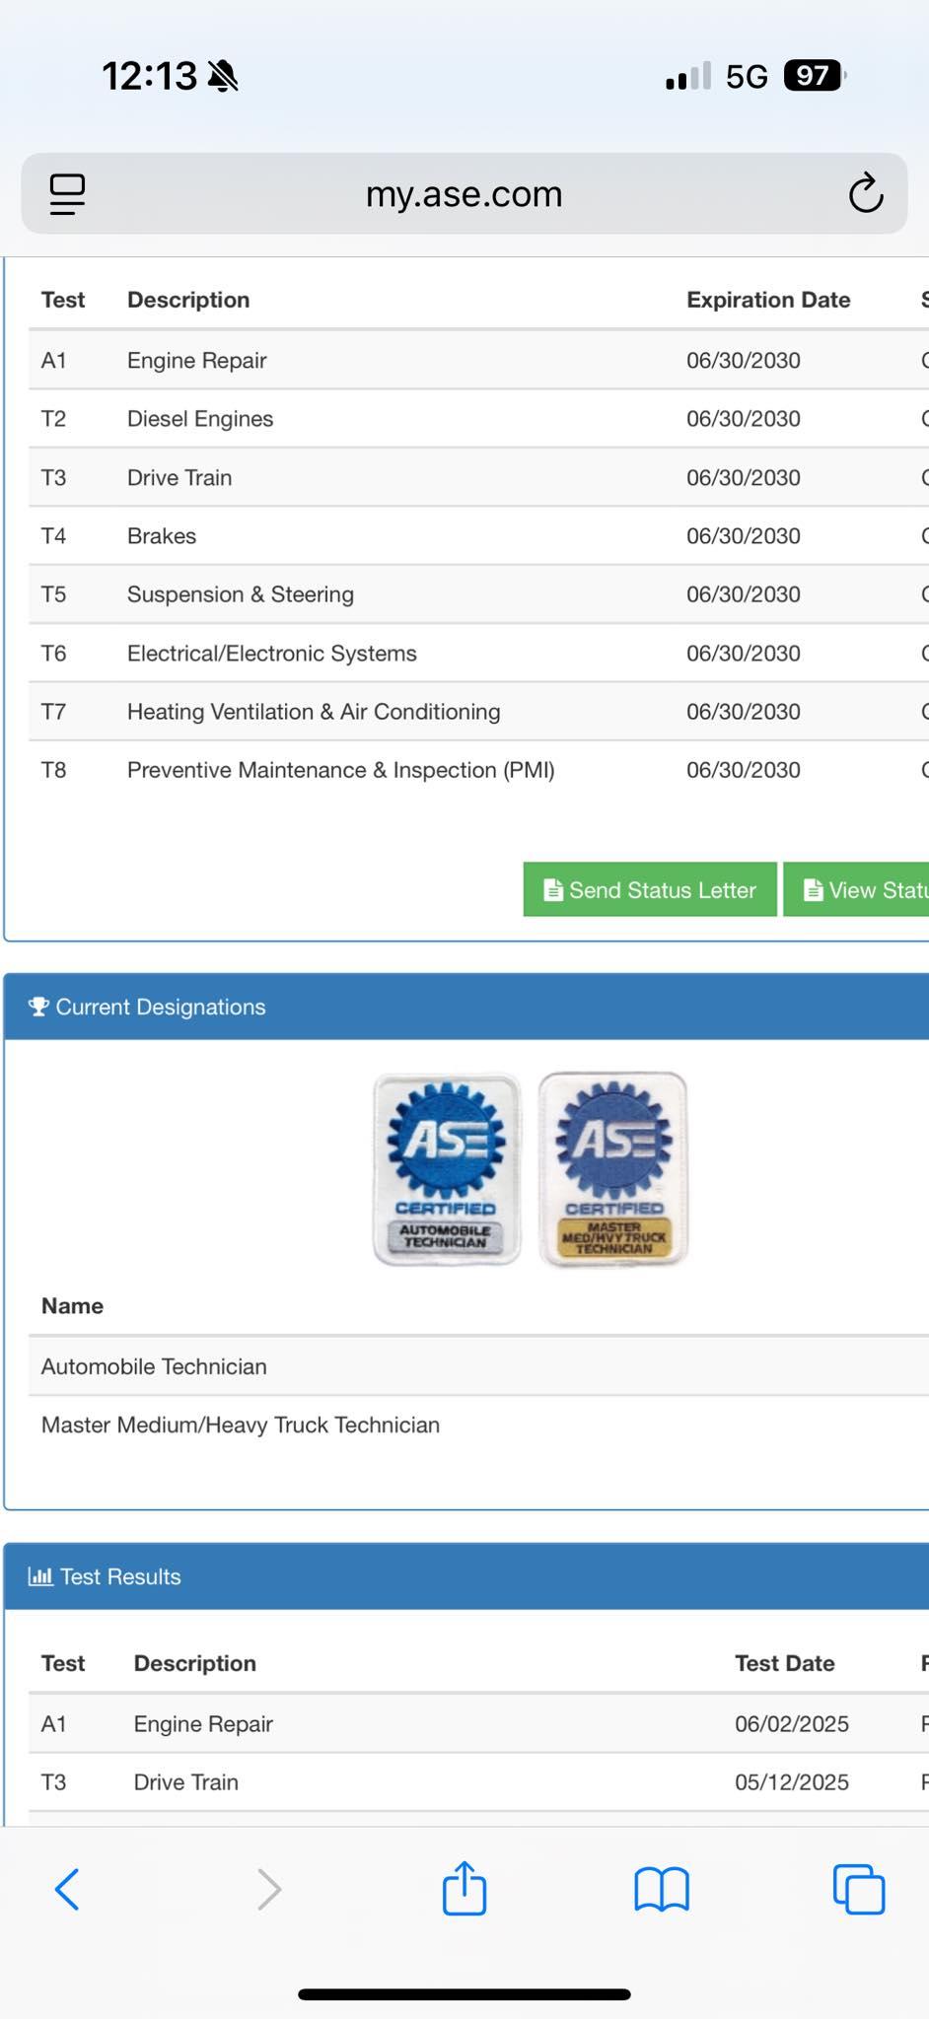929x2019 pixels.
Task: Tap the ASE Master Med/Hvy Truck badge
Action: 613,1169
